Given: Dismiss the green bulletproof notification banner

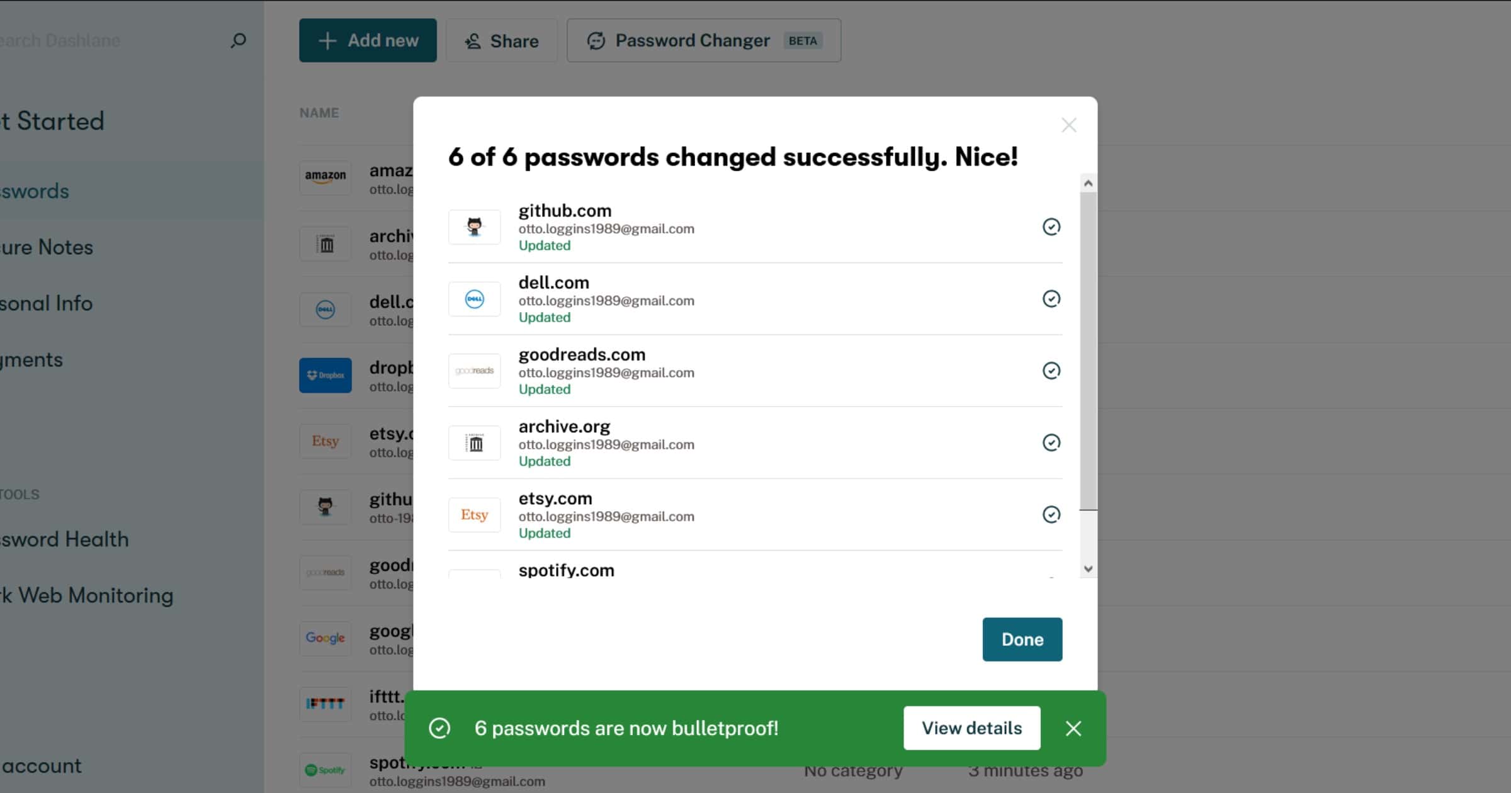Looking at the screenshot, I should click(x=1073, y=729).
